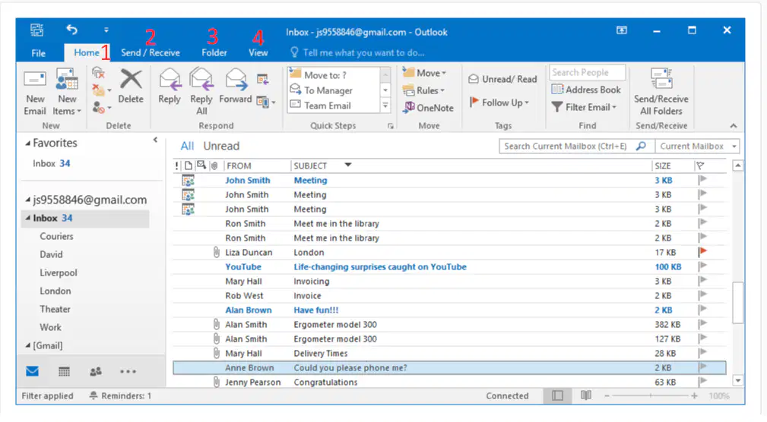Image resolution: width=767 pixels, height=422 pixels.
Task: Click the red flag on Liza Duncan's email
Action: pos(703,252)
